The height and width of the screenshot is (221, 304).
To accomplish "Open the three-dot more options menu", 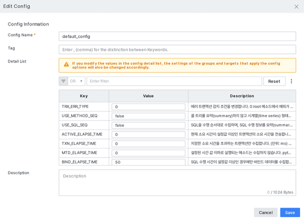I will pyautogui.click(x=291, y=81).
